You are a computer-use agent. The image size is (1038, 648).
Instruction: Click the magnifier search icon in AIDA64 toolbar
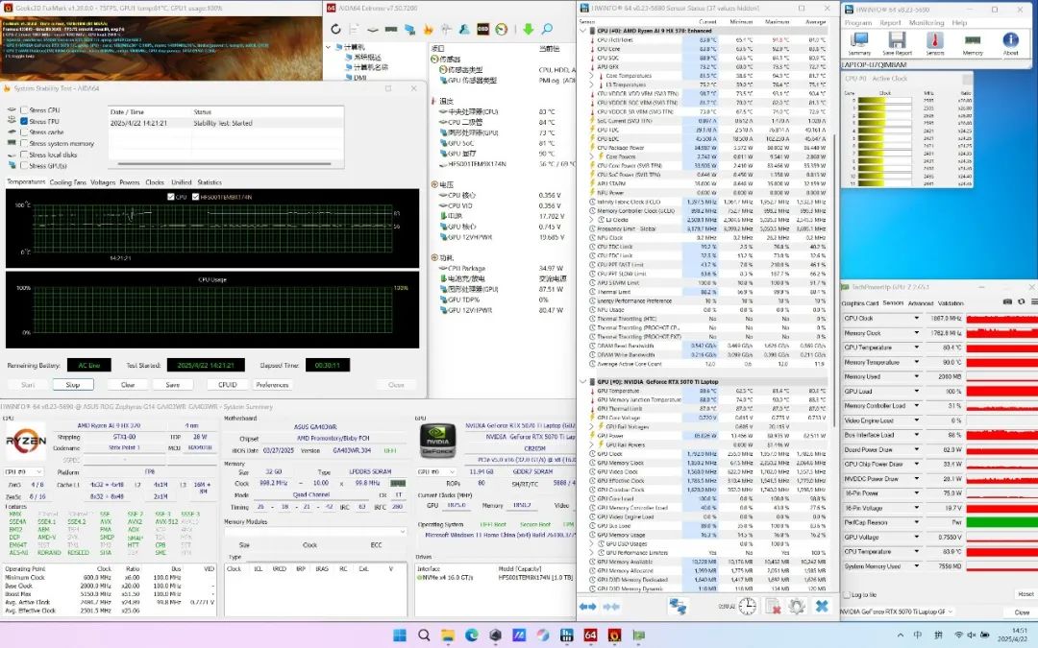548,29
